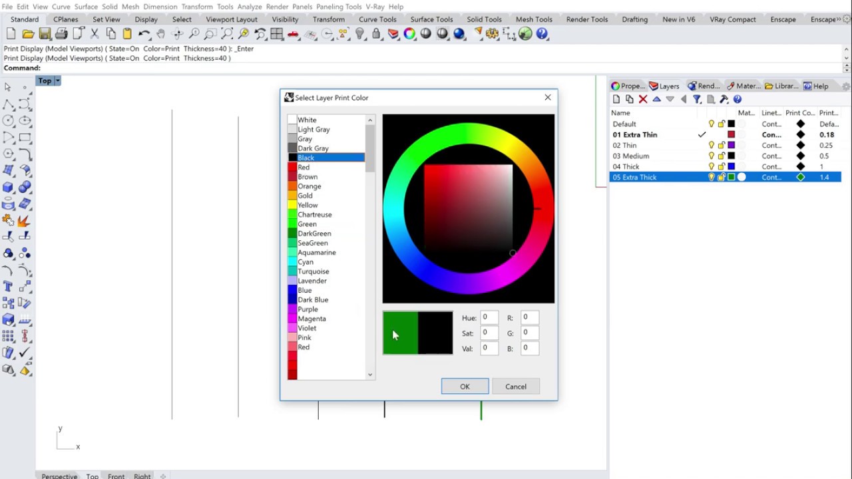Switch to the Properties panel tab
This screenshot has width=852, height=479.
628,86
